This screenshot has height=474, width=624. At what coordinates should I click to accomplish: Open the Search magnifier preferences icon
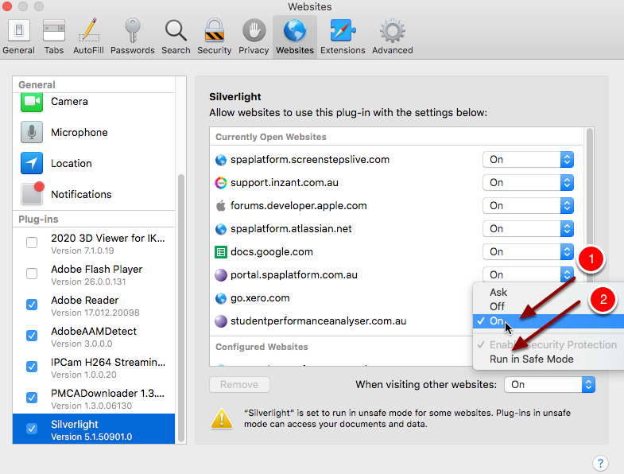click(x=176, y=30)
